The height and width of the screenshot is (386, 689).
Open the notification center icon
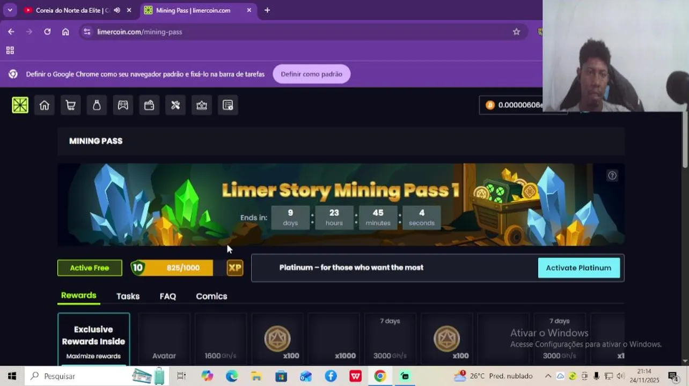coord(673,376)
